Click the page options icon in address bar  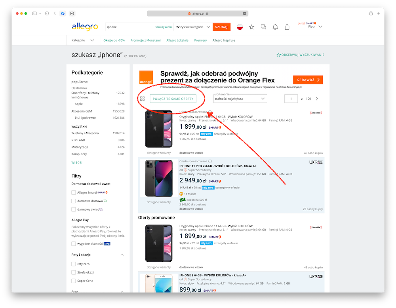tap(244, 13)
